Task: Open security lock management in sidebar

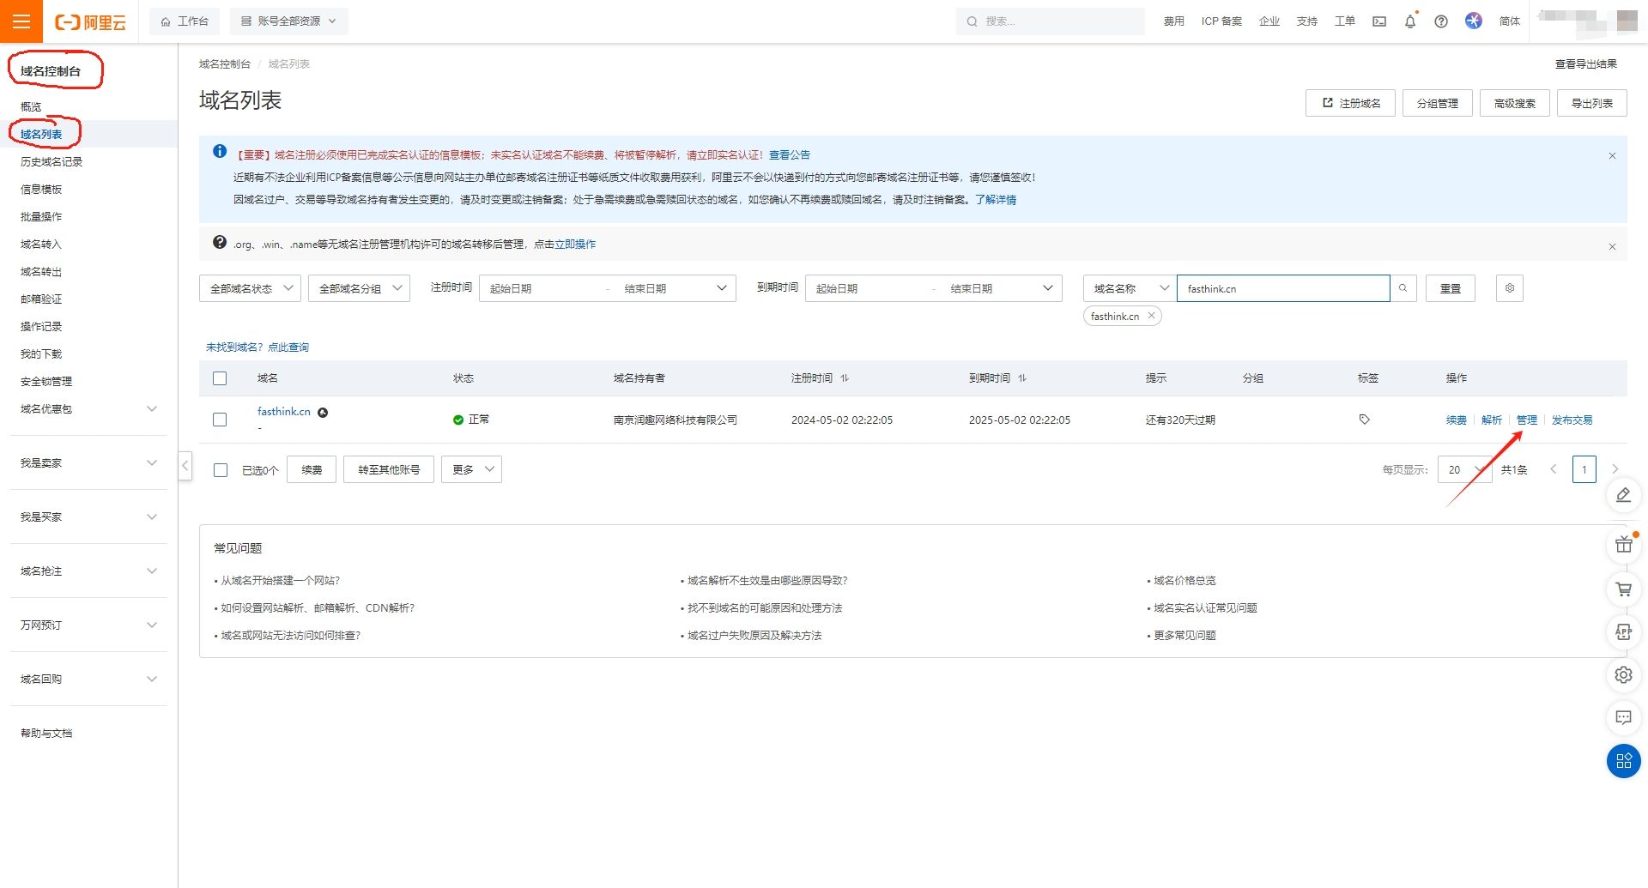Action: point(46,382)
